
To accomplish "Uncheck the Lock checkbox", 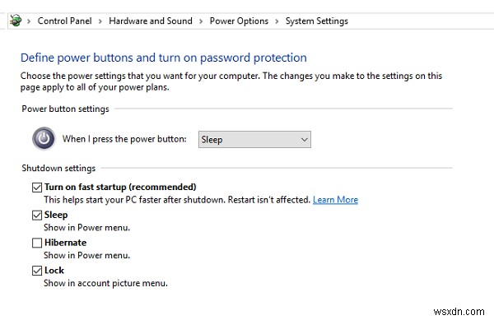I will tap(37, 271).
